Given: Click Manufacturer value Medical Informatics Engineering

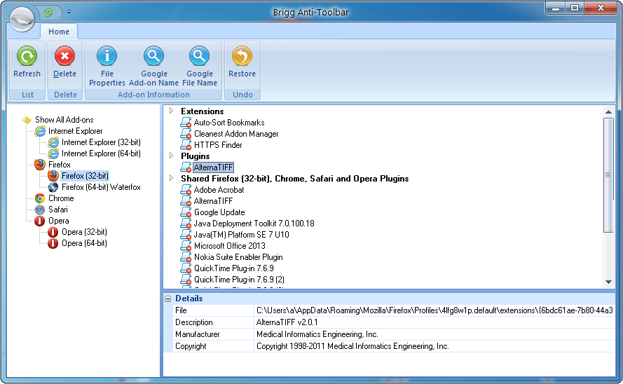Looking at the screenshot, I should (x=434, y=334).
